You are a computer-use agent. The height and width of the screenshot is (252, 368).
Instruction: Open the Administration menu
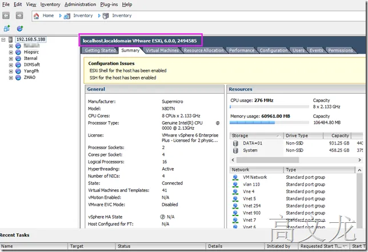pos(80,5)
